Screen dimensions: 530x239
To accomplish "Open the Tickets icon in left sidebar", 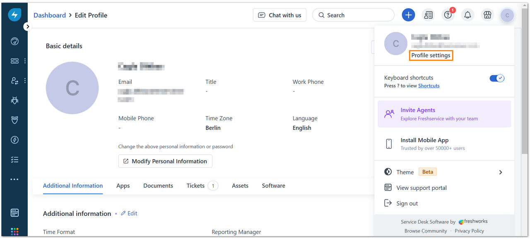I will 14,61.
